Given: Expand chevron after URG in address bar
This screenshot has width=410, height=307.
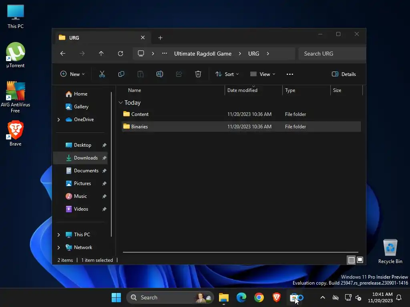Looking at the screenshot, I should [x=268, y=54].
